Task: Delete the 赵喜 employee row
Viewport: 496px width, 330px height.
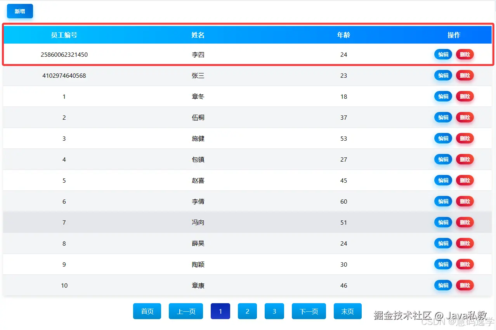Action: click(465, 180)
